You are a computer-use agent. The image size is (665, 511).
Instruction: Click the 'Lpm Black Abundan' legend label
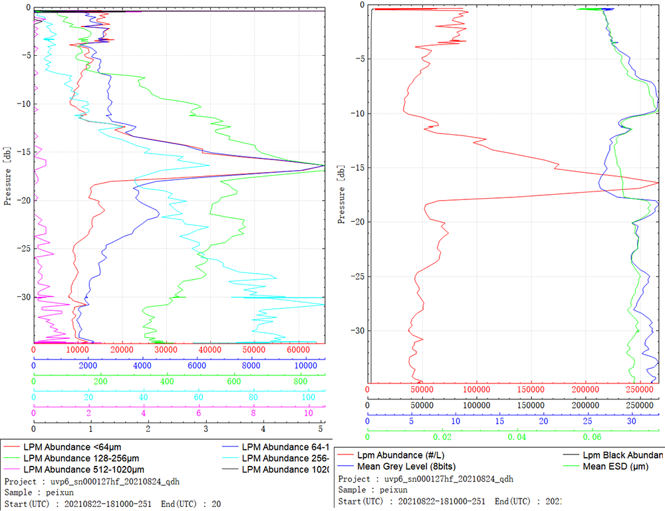coord(622,455)
